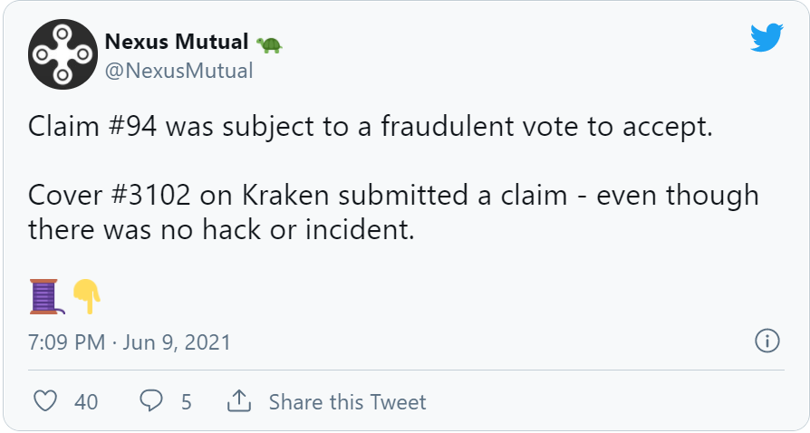Click the @NexusMutual handle
Screen dimensions: 810x433
tap(179, 70)
